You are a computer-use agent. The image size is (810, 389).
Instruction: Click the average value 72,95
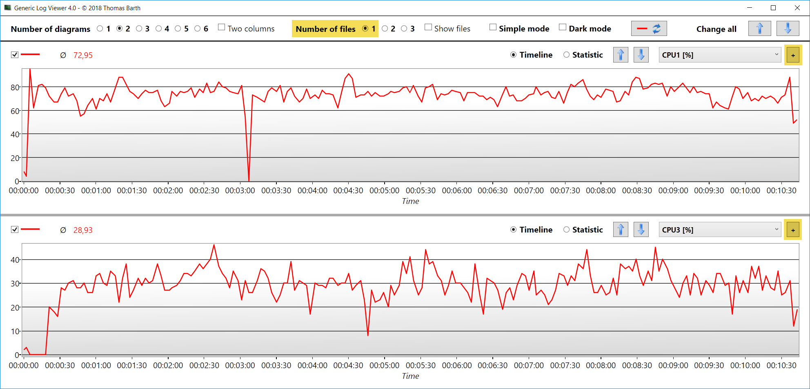pyautogui.click(x=83, y=55)
